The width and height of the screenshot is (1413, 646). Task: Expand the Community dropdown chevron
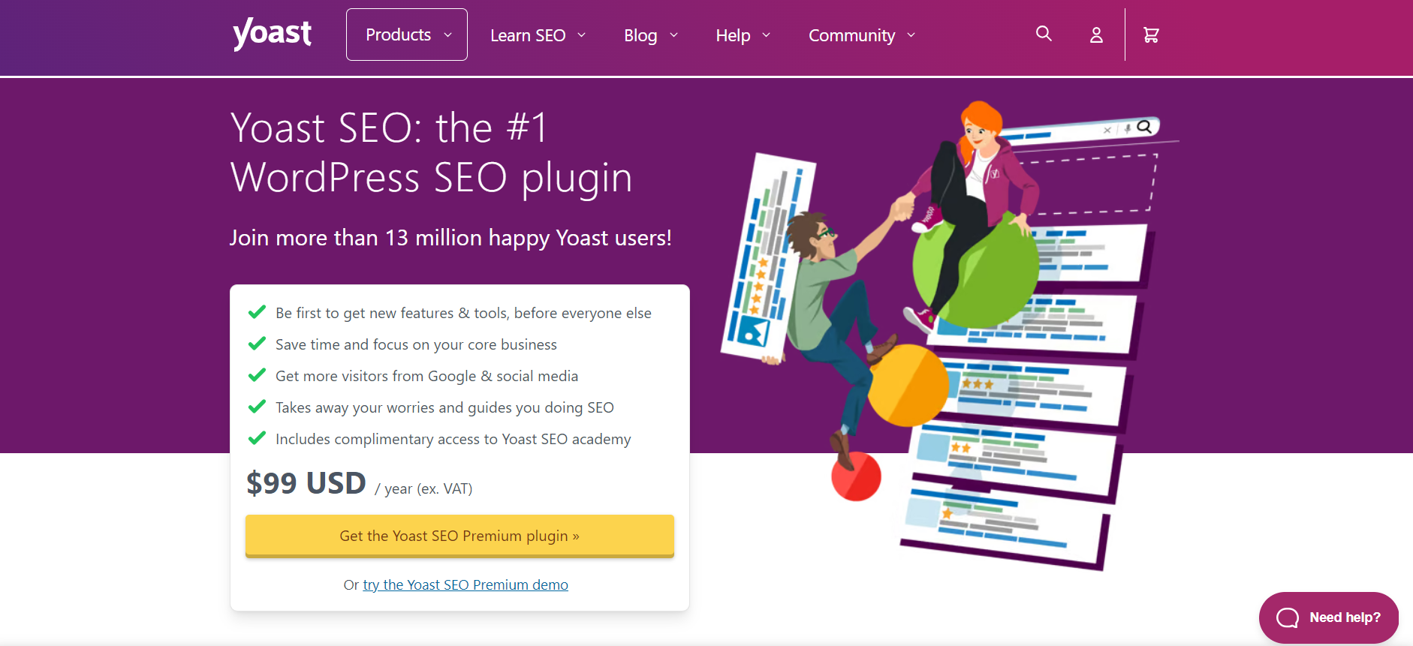(911, 35)
